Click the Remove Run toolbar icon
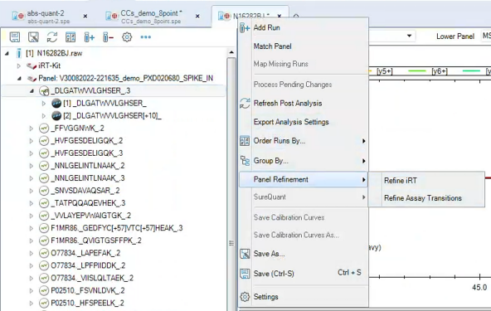The height and width of the screenshot is (311, 491). point(108,37)
